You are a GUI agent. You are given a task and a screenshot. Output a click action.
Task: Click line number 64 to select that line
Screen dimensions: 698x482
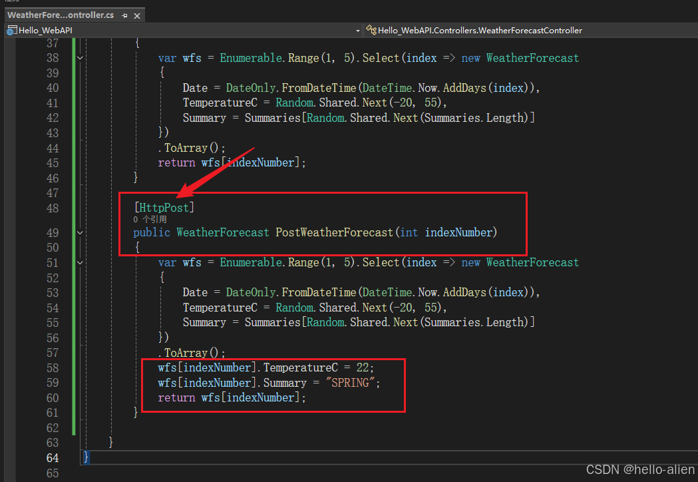pos(53,457)
